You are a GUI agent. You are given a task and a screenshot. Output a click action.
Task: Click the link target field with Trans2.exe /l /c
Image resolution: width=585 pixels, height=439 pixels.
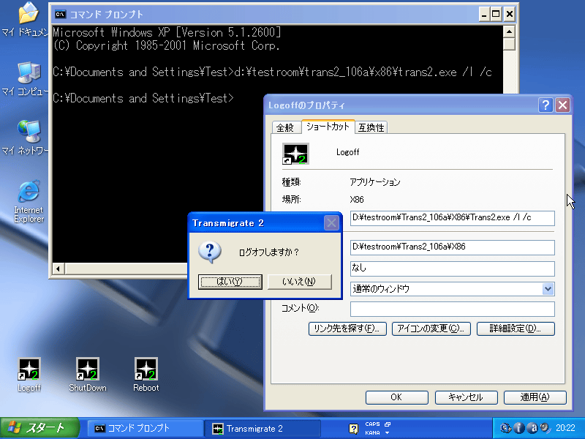click(x=452, y=218)
